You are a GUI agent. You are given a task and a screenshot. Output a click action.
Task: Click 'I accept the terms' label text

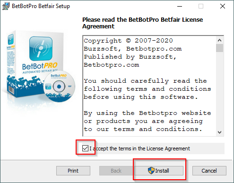pyautogui.click(x=139, y=148)
